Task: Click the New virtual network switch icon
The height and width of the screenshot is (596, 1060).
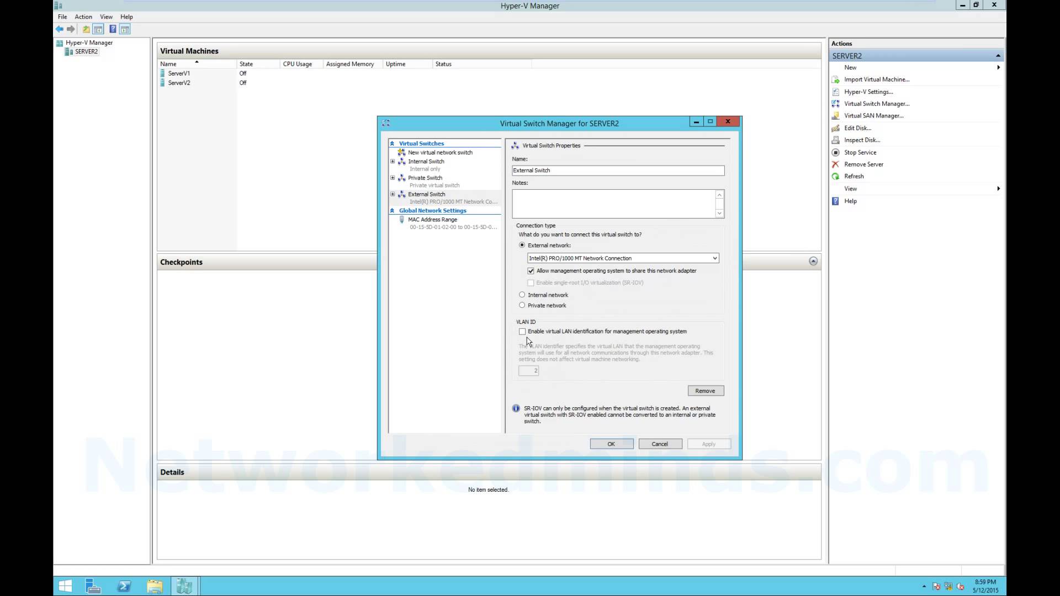Action: 402,152
